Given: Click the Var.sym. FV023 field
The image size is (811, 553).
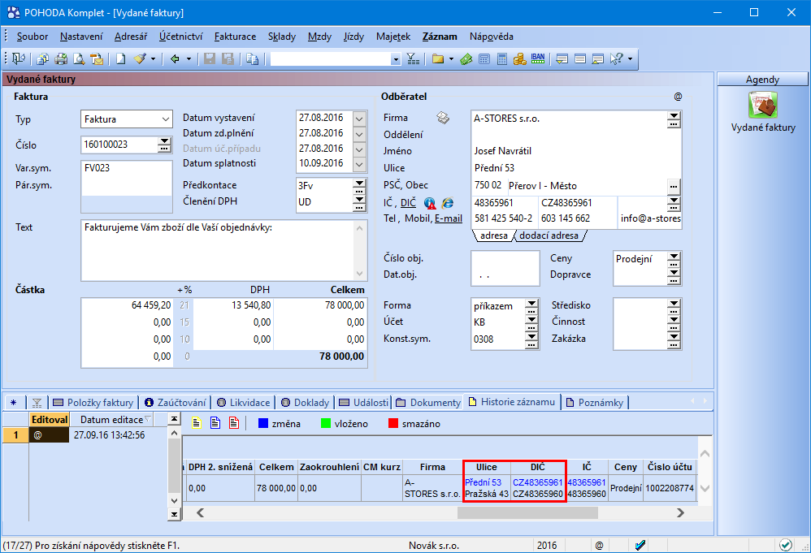Looking at the screenshot, I should click(x=127, y=168).
